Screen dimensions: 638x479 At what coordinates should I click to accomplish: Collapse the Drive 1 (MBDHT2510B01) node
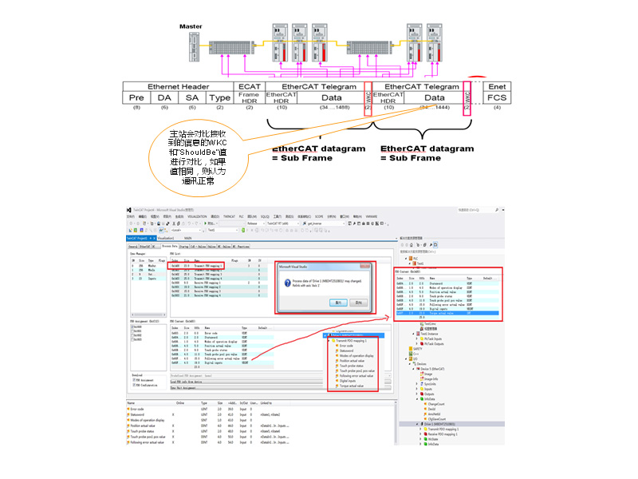(416, 424)
